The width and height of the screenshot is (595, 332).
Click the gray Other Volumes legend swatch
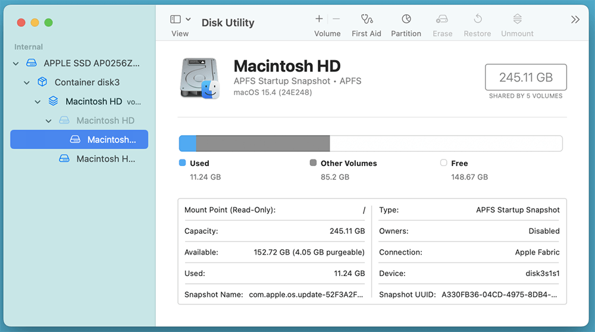(313, 163)
